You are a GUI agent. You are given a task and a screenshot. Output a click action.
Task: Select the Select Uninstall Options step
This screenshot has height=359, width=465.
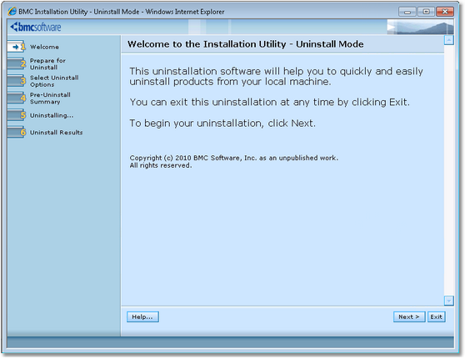[54, 81]
